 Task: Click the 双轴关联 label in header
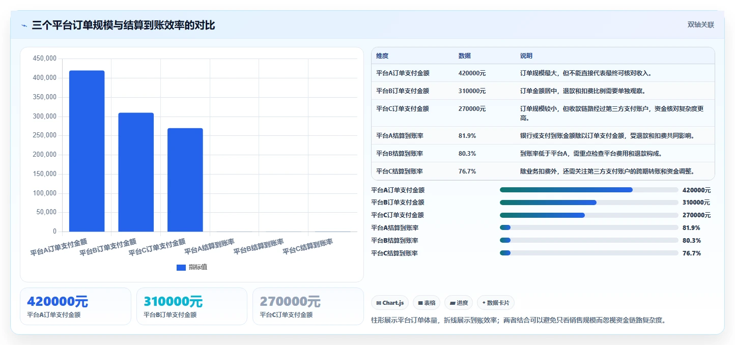(x=701, y=24)
